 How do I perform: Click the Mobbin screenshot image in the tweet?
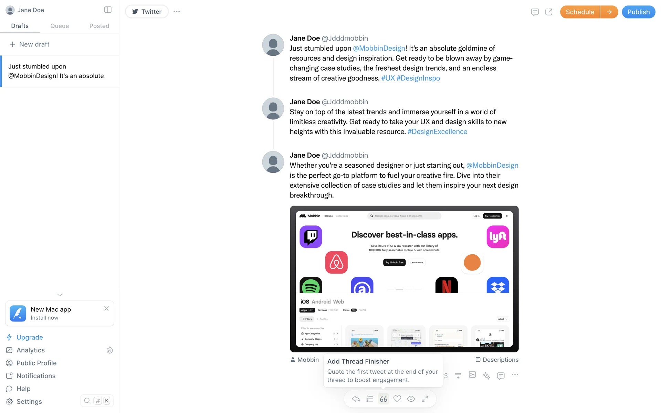[x=404, y=279]
